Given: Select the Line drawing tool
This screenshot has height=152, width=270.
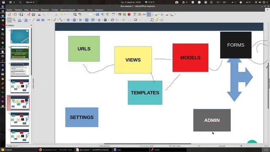Looking at the screenshot, I should pyautogui.click(x=34, y=20).
